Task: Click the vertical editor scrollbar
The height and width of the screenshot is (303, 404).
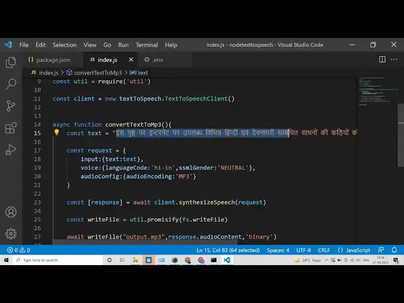Action: click(x=401, y=135)
